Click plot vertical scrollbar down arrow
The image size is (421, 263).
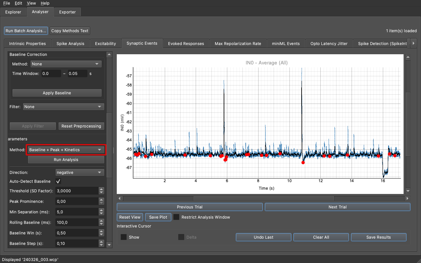(408, 191)
